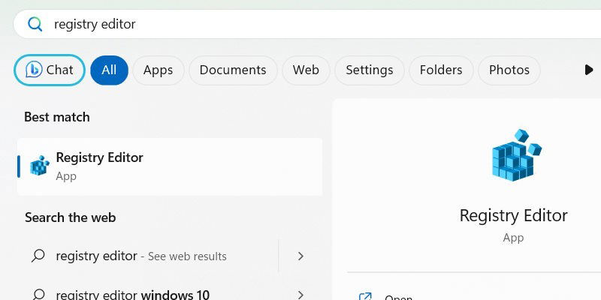
Task: Select the All filter tab
Action: tap(109, 70)
